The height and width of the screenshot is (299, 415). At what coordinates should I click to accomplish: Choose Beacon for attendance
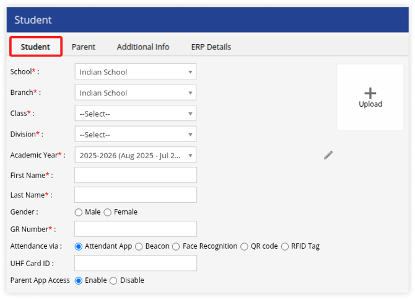[x=139, y=246]
